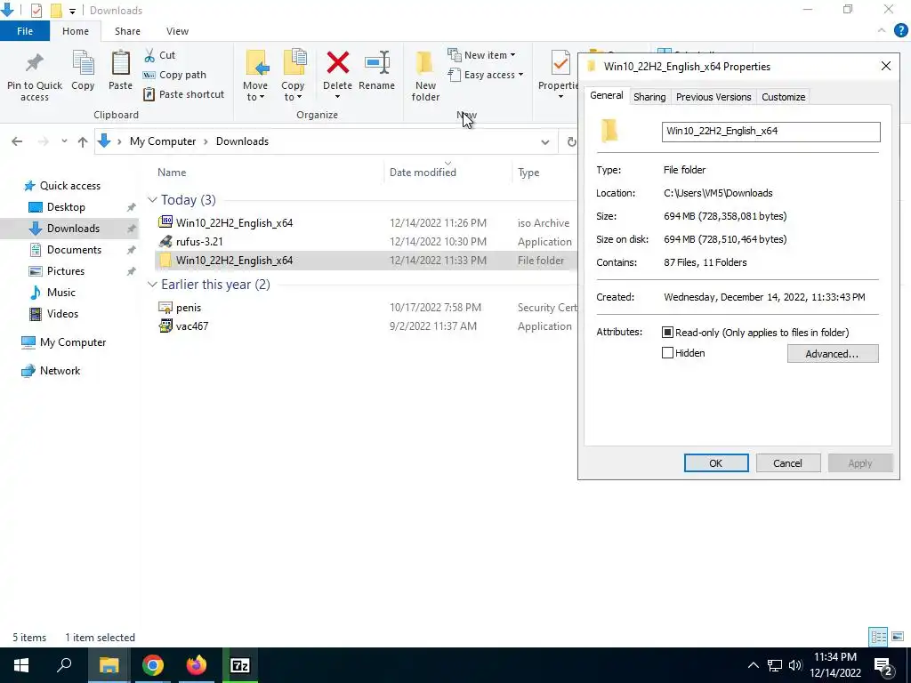Viewport: 911px width, 683px height.
Task: Collapse the Today (3) group
Action: click(152, 200)
